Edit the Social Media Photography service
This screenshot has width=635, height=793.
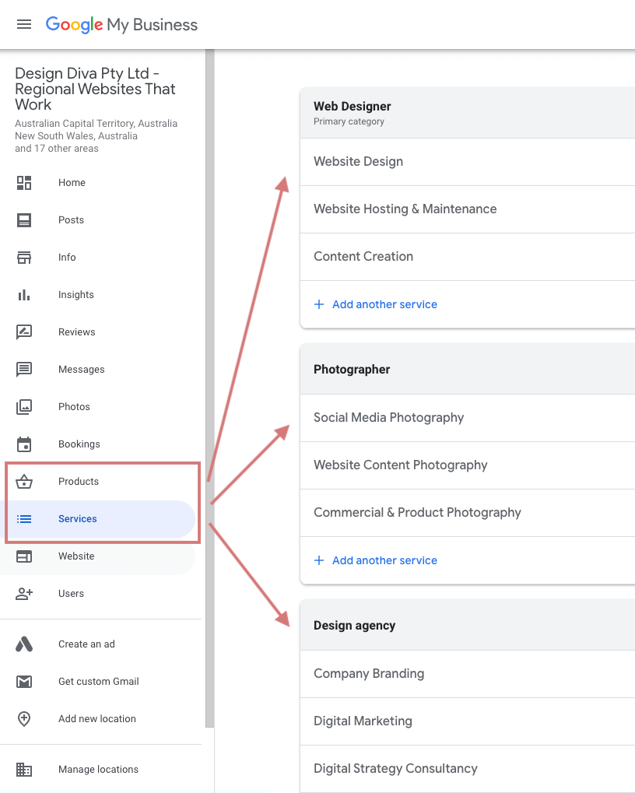(x=468, y=418)
